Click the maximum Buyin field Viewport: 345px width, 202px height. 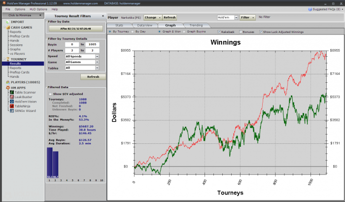(93, 44)
